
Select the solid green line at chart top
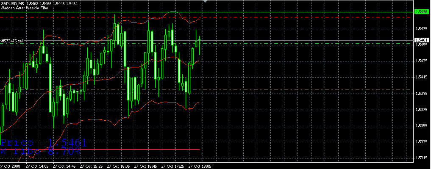207,12
